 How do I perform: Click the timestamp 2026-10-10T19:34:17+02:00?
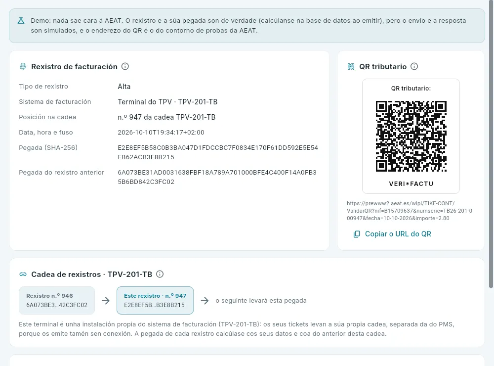[161, 133]
